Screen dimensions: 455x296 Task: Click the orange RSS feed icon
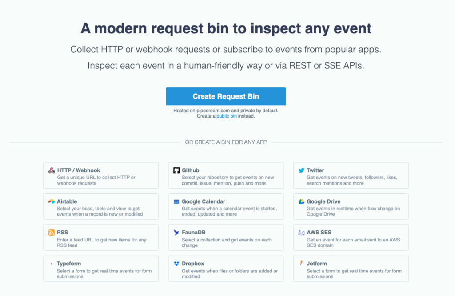pyautogui.click(x=52, y=233)
